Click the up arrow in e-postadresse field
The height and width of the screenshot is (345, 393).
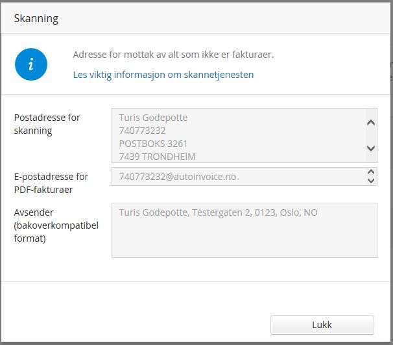pyautogui.click(x=371, y=172)
